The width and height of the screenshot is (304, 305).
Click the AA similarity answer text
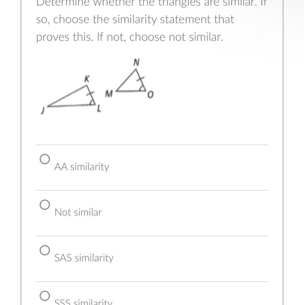(x=82, y=167)
